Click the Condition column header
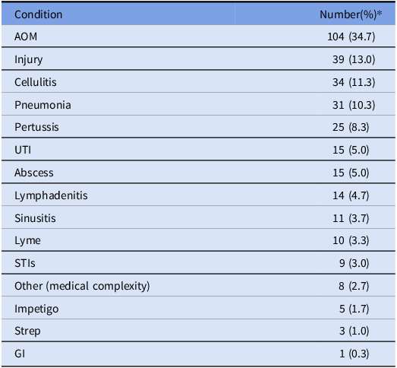The height and width of the screenshot is (368, 397). tap(38, 14)
